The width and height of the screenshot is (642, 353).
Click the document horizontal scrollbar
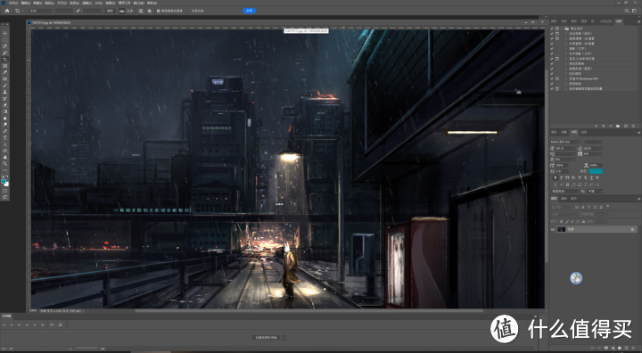point(309,311)
